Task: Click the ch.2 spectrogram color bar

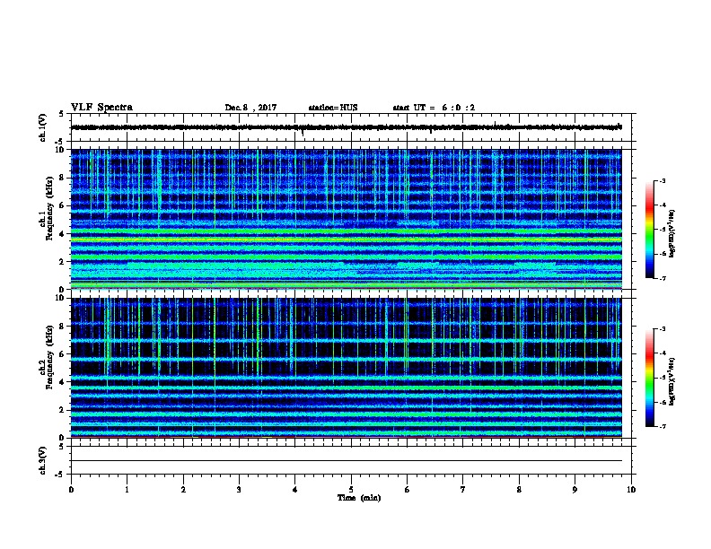Action: pos(649,378)
